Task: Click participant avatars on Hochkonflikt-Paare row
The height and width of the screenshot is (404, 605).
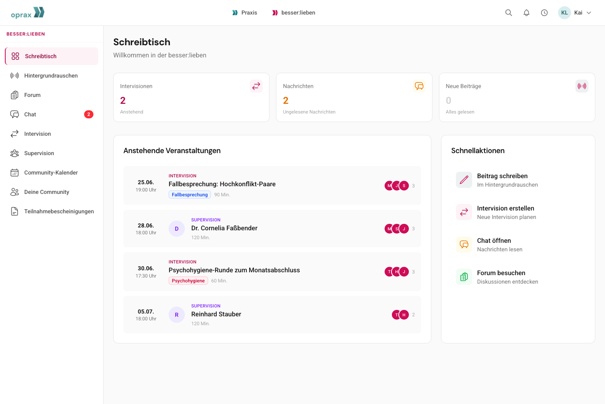Action: 397,186
